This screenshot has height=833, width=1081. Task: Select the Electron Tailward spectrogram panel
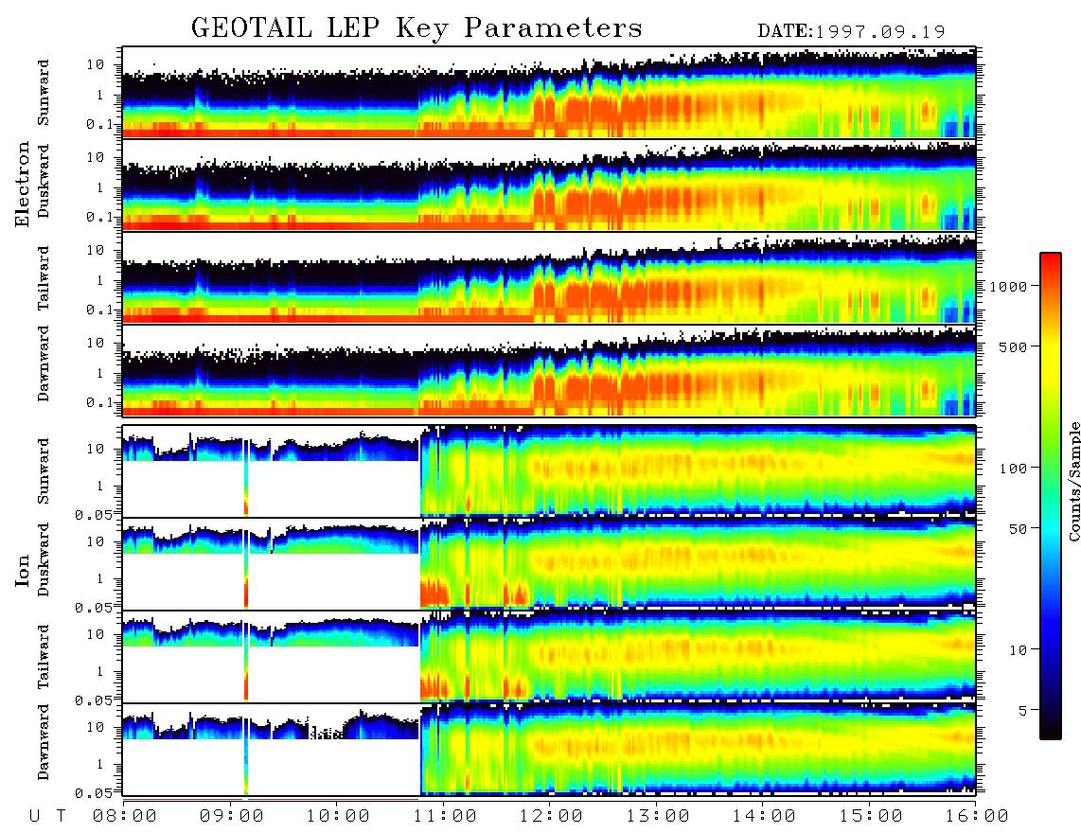549,278
